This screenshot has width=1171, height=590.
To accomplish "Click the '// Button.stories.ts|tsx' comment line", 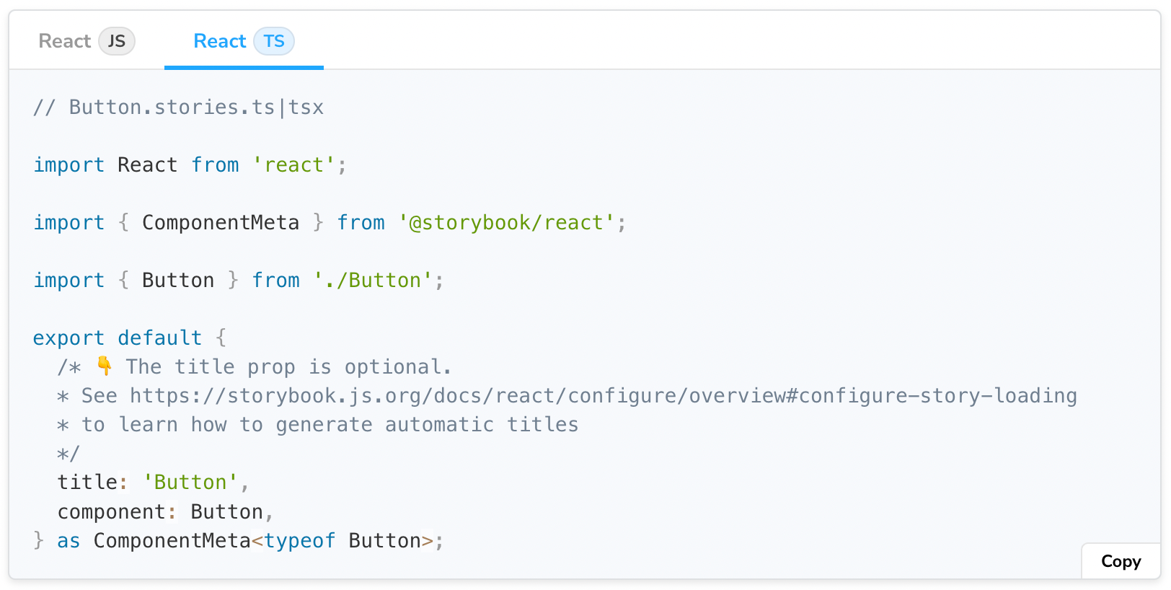I will pyautogui.click(x=178, y=107).
